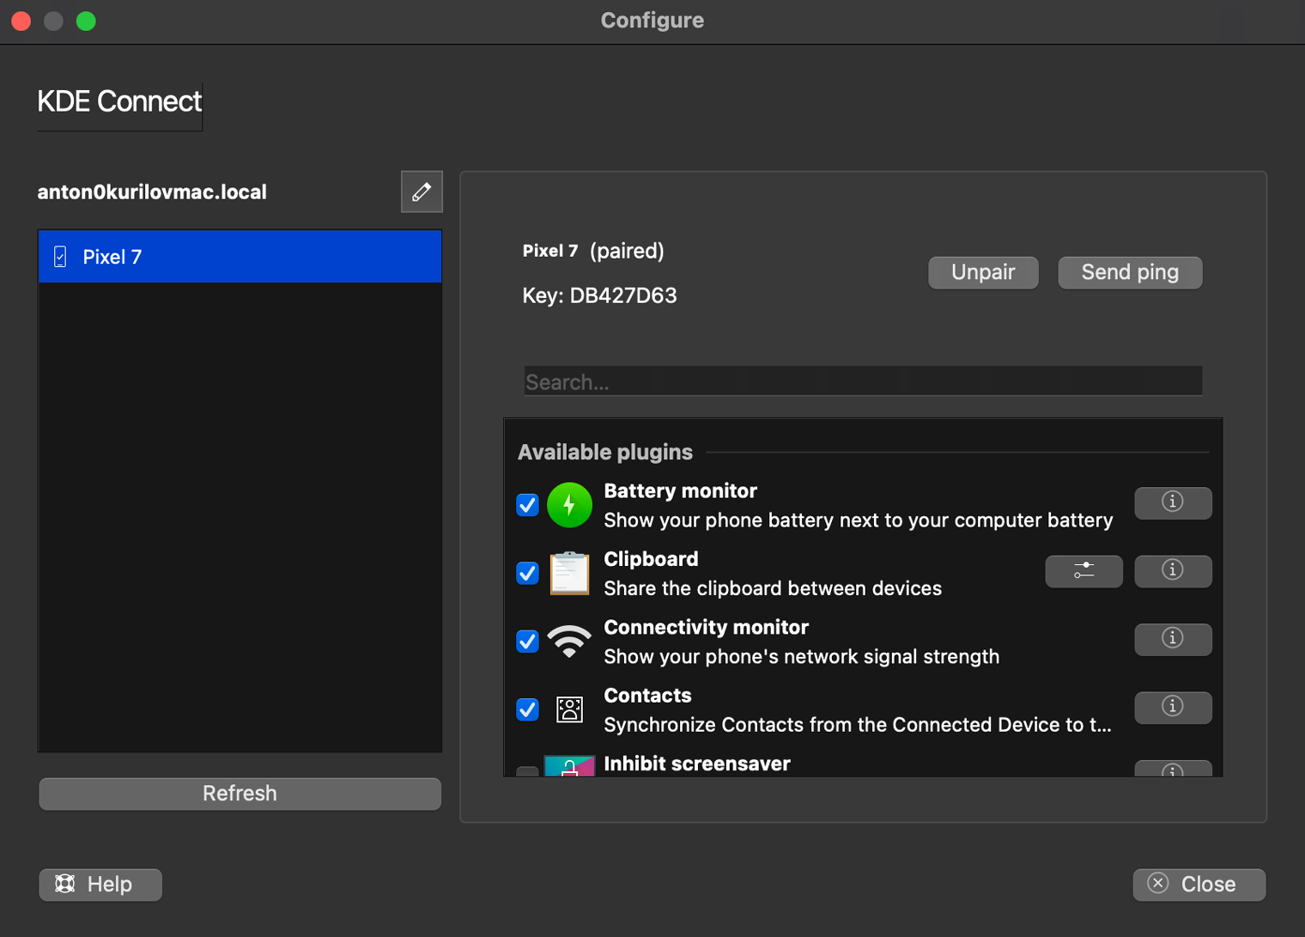This screenshot has width=1305, height=937.
Task: Open Clipboard plugin info button
Action: click(x=1173, y=571)
